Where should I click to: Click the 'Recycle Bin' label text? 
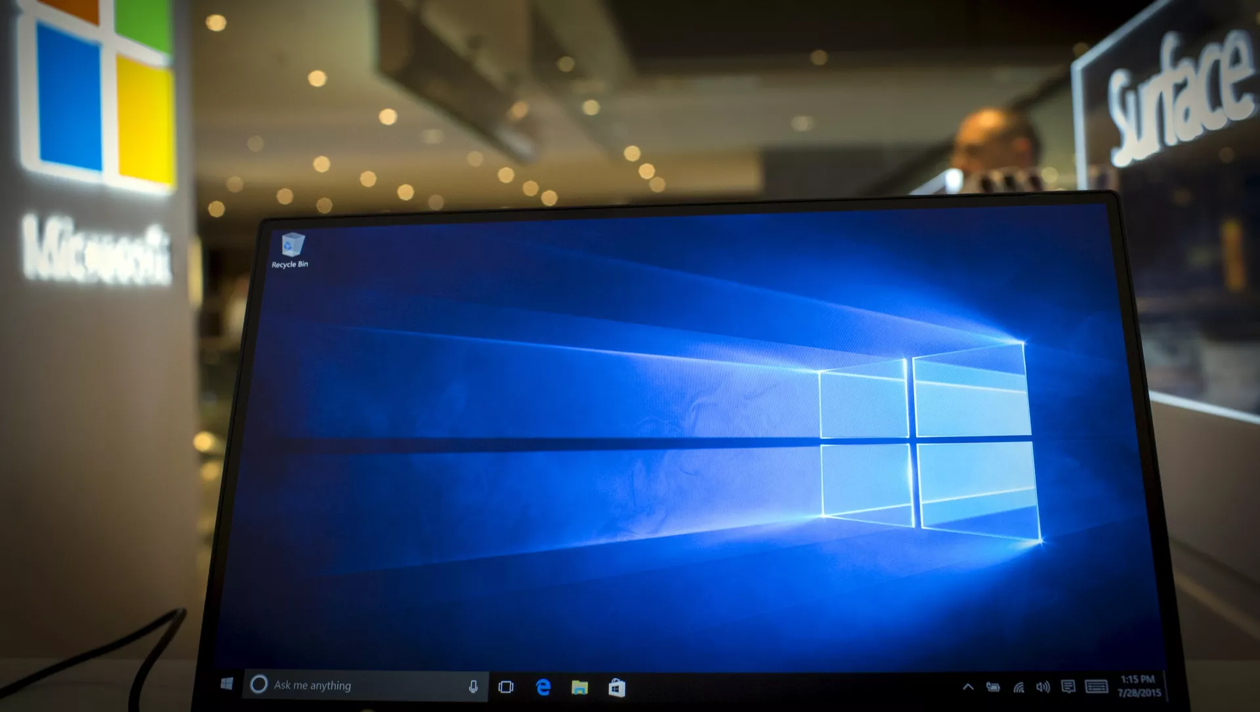[289, 264]
